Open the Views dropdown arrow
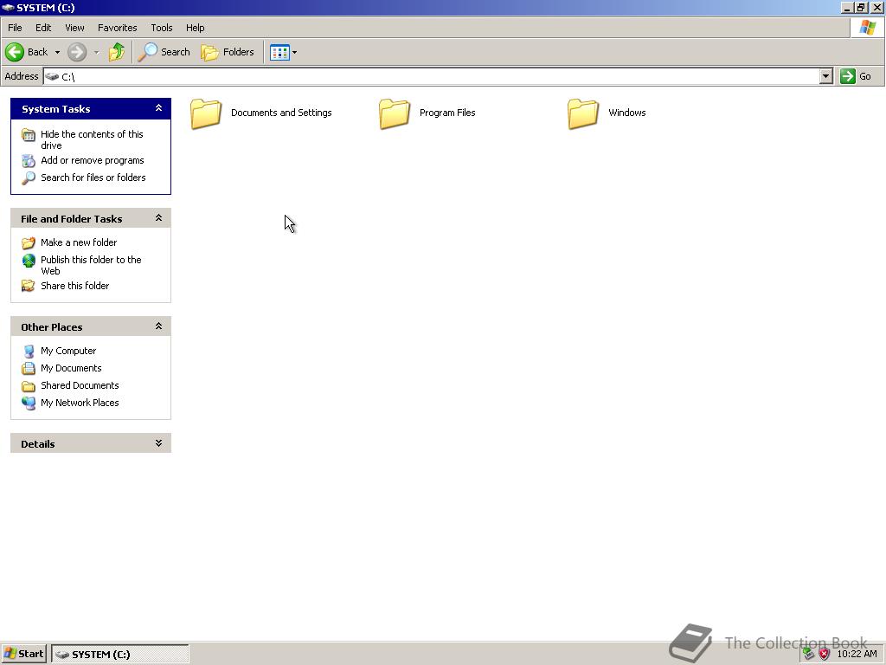The width and height of the screenshot is (886, 665). click(x=294, y=52)
